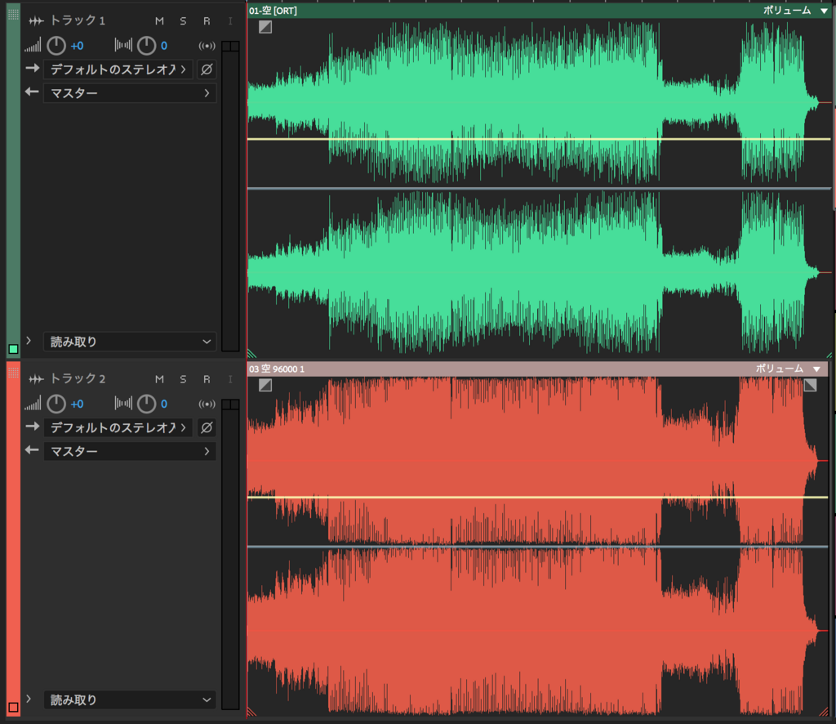Invert polarity on Track 2 input
836x724 pixels.
click(207, 427)
